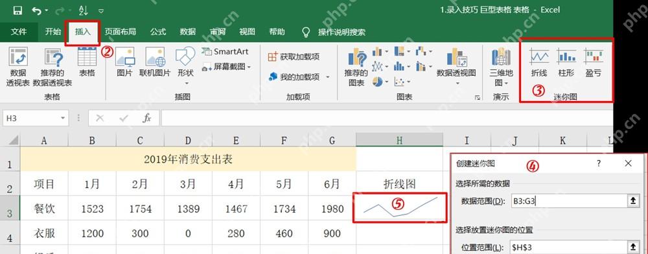Open the 图表 group dialog launcher
This screenshot has height=254, width=648.
tap(478, 98)
